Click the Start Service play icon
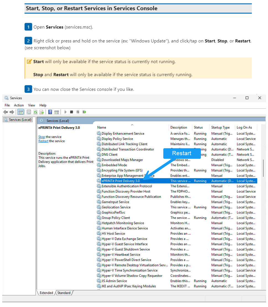Image resolution: width=268 pixels, height=307 pixels. [65, 112]
